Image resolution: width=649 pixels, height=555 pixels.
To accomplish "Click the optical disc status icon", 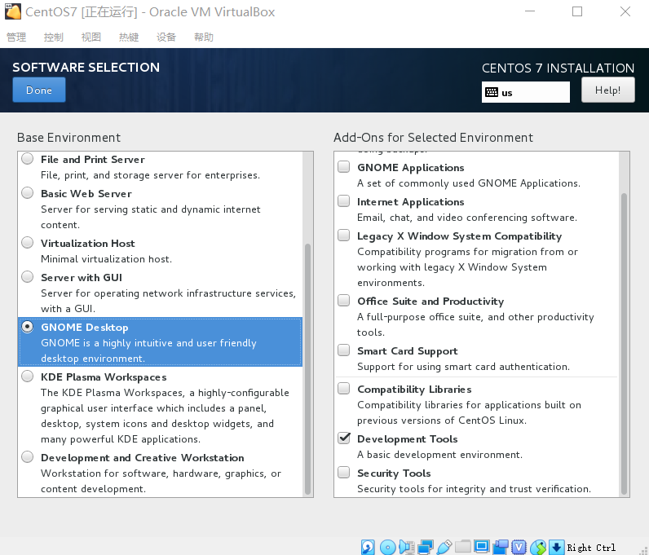I will point(388,547).
